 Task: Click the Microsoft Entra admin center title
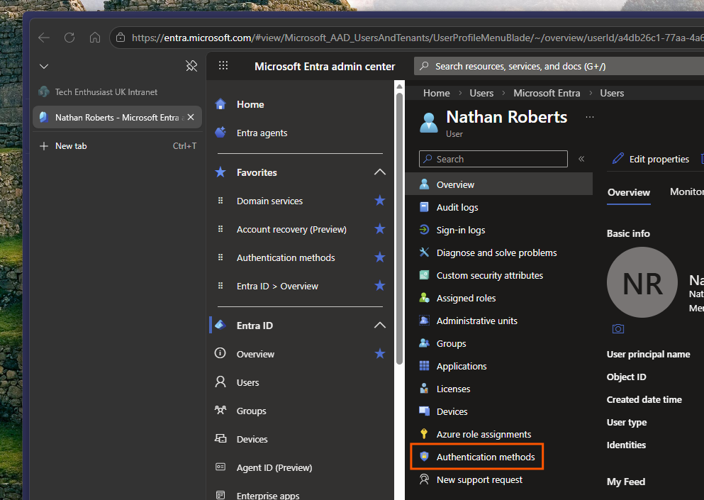pos(325,67)
